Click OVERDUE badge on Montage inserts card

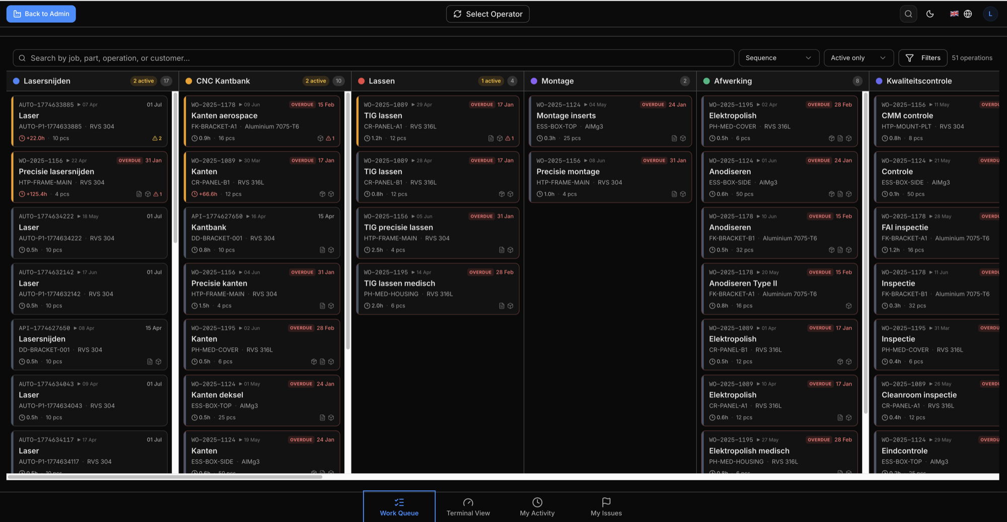(653, 105)
